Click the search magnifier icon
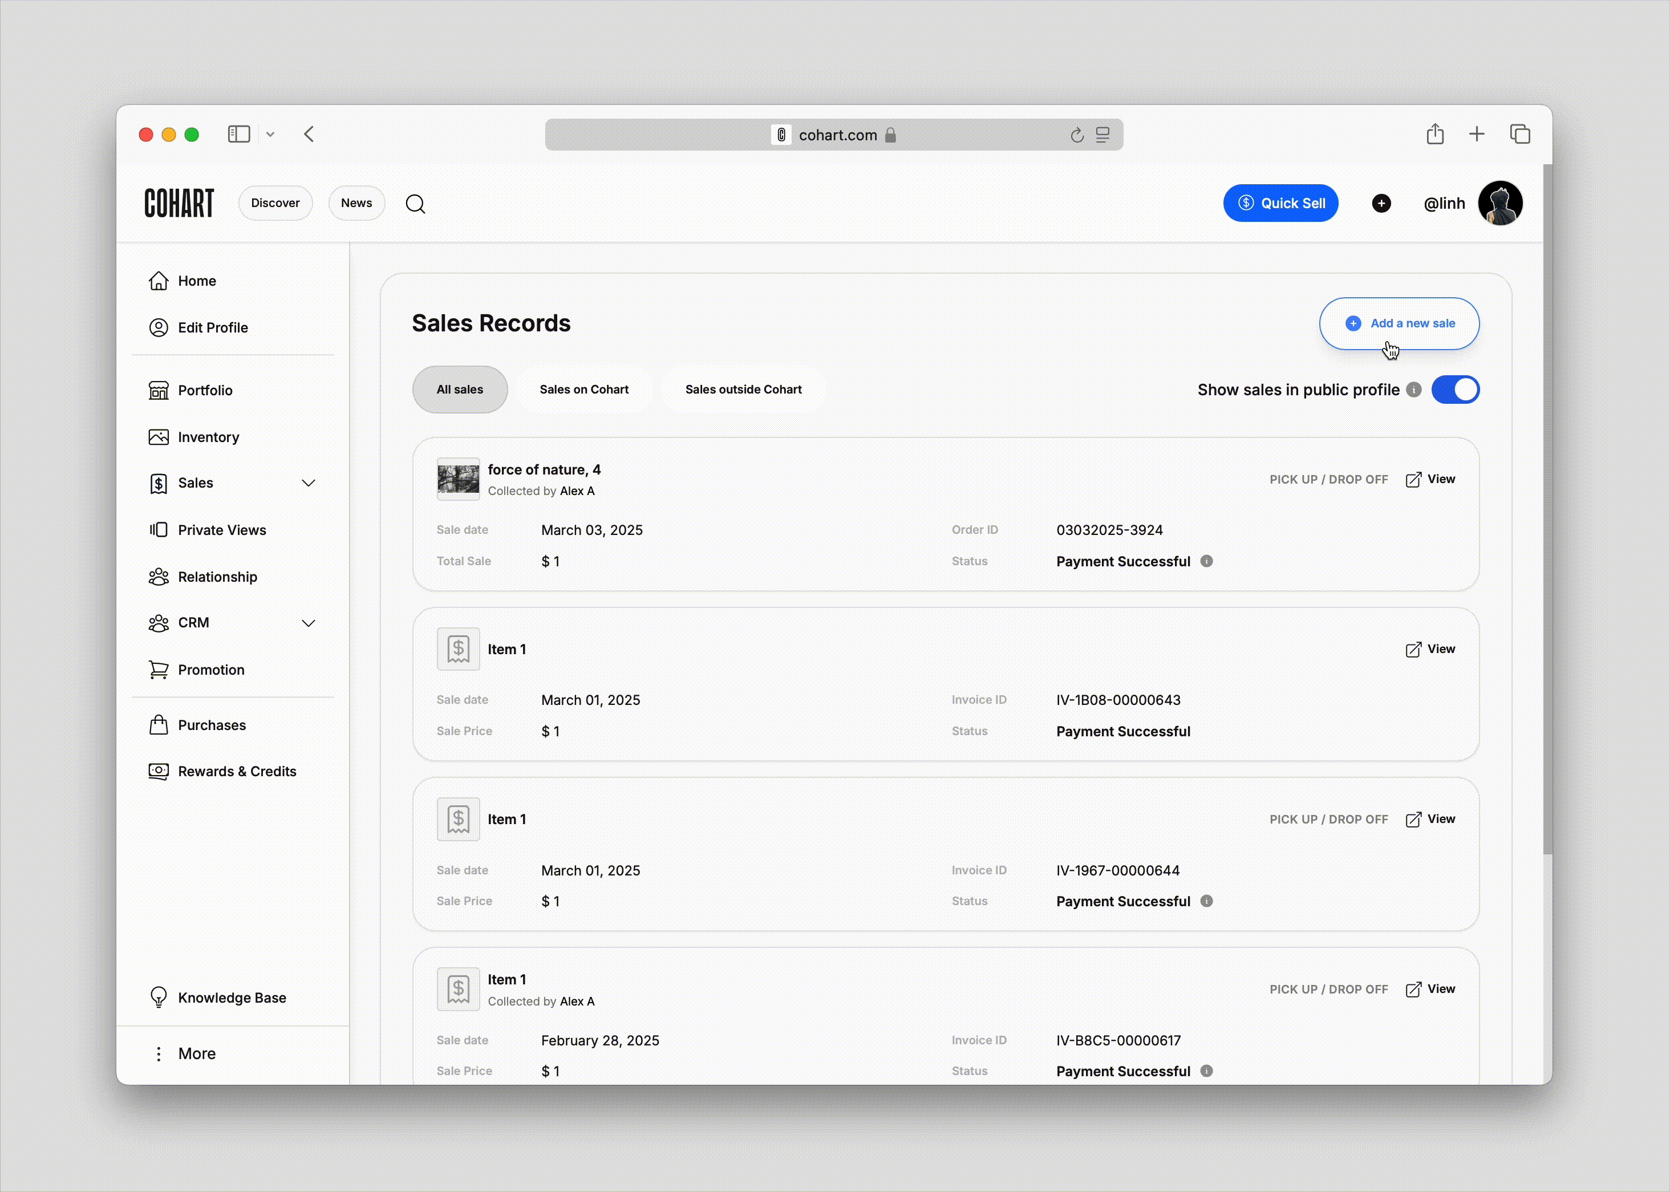The width and height of the screenshot is (1670, 1192). pyautogui.click(x=415, y=203)
